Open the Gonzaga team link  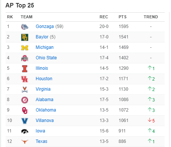[x=45, y=26]
